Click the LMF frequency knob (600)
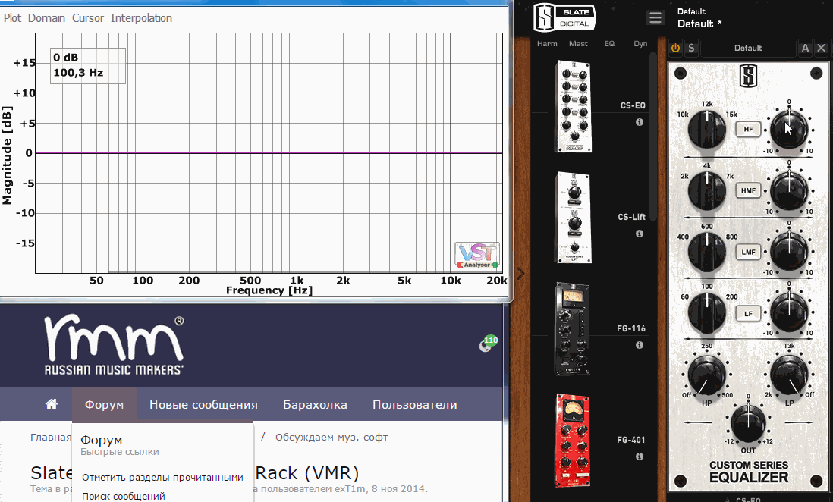 pyautogui.click(x=707, y=252)
